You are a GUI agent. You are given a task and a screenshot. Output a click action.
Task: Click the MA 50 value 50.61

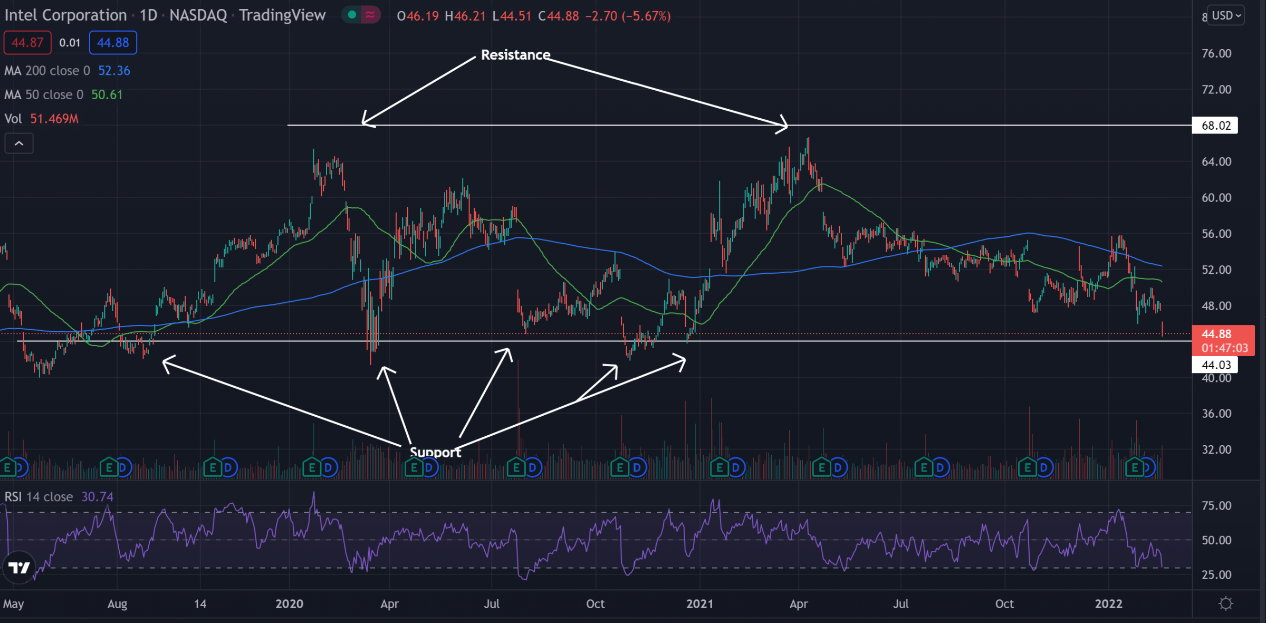(107, 95)
